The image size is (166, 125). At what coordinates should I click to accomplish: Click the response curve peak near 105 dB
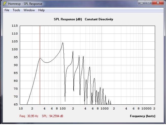[x=63, y=43]
